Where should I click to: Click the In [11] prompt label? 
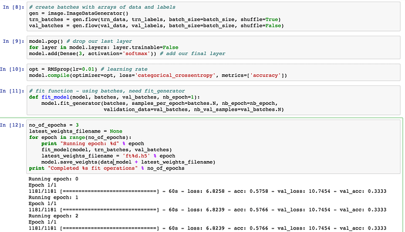12,91
